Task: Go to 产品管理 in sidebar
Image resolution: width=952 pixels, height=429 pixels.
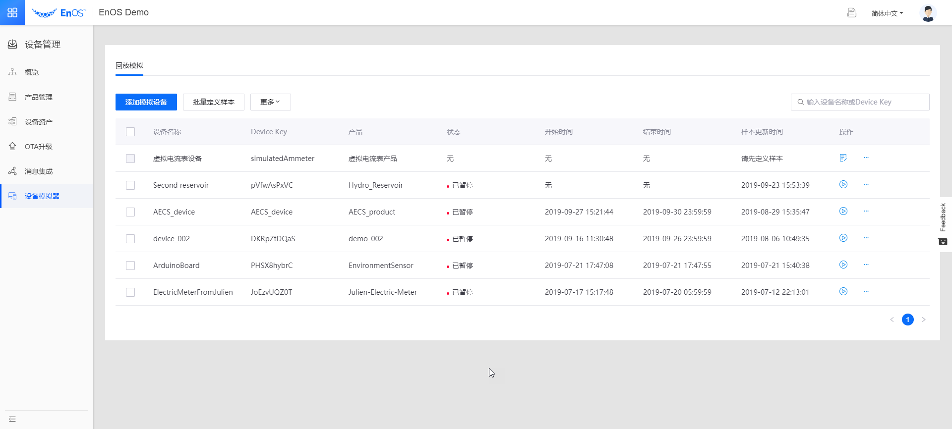Action: tap(39, 97)
